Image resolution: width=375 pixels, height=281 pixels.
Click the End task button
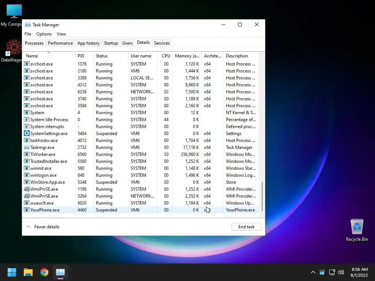click(x=246, y=227)
